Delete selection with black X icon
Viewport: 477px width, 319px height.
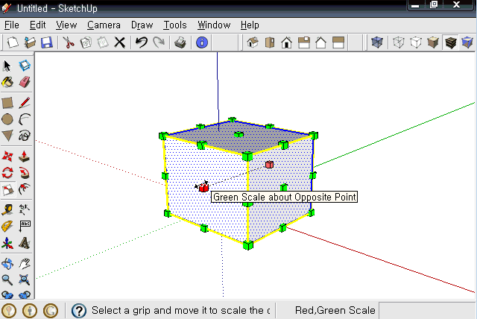119,42
